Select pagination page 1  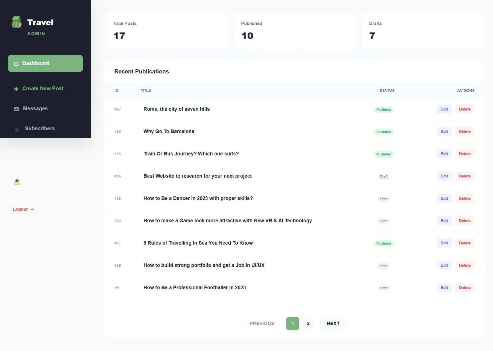(292, 323)
